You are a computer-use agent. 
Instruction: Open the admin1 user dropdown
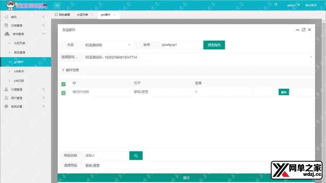coord(293,5)
